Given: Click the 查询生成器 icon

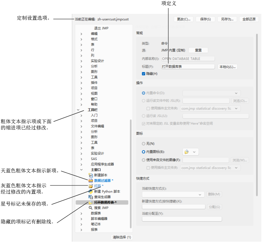Looking at the screenshot, I should pyautogui.click(x=90, y=197).
